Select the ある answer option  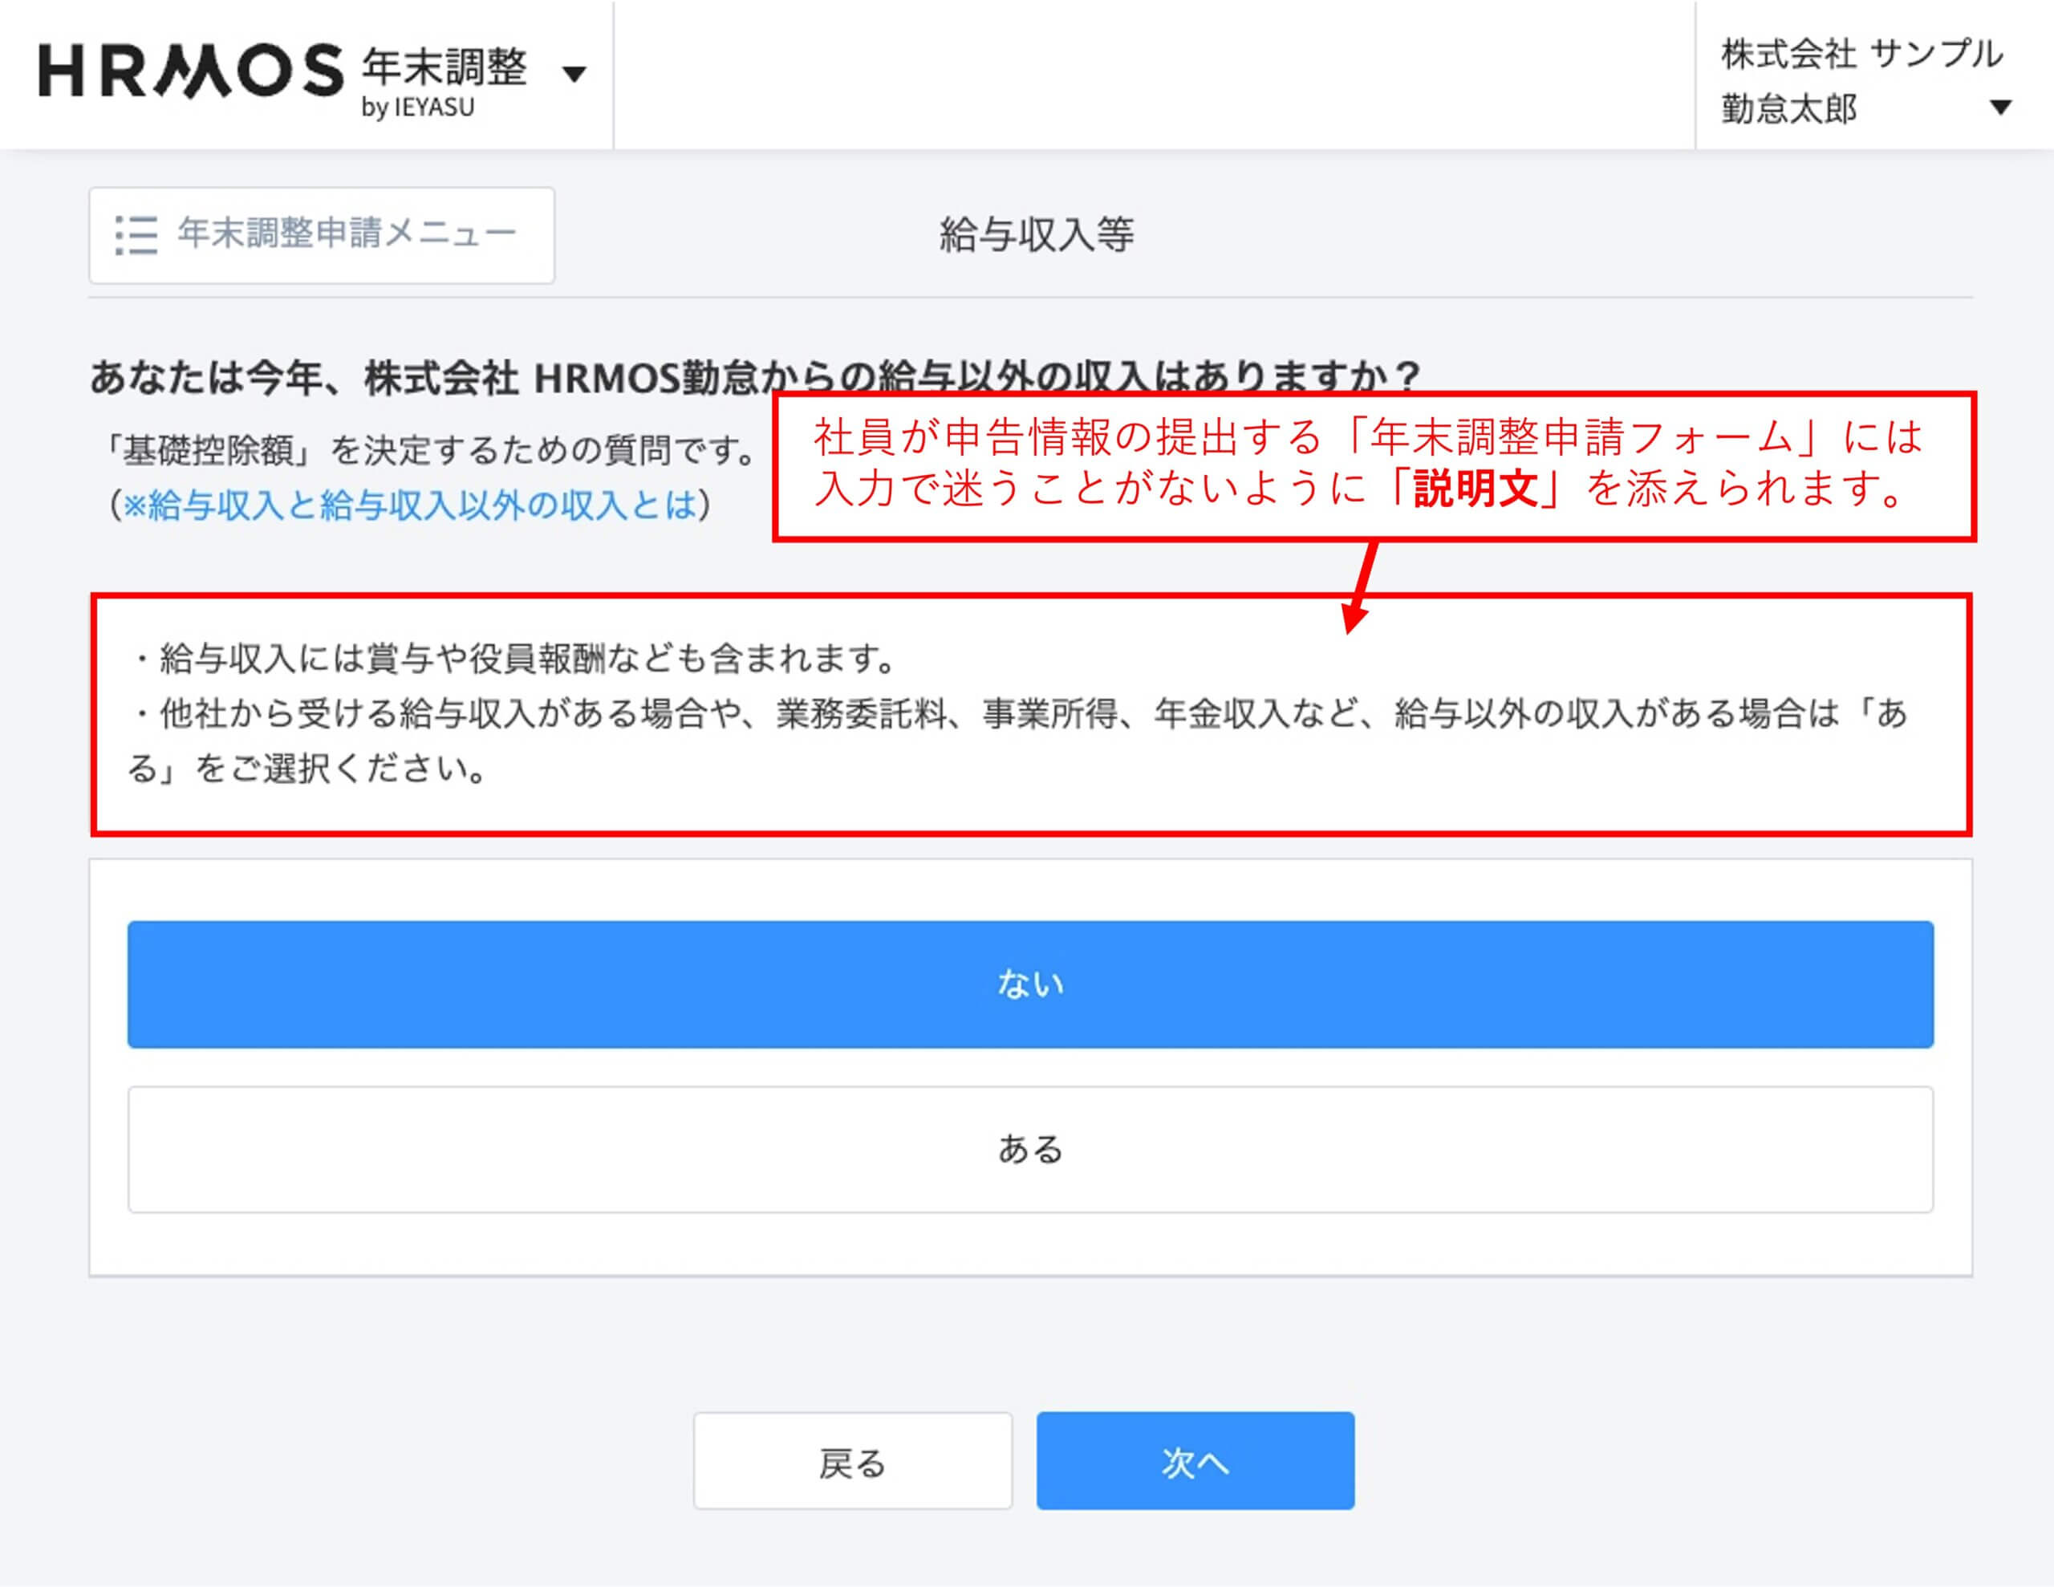[x=1030, y=1150]
